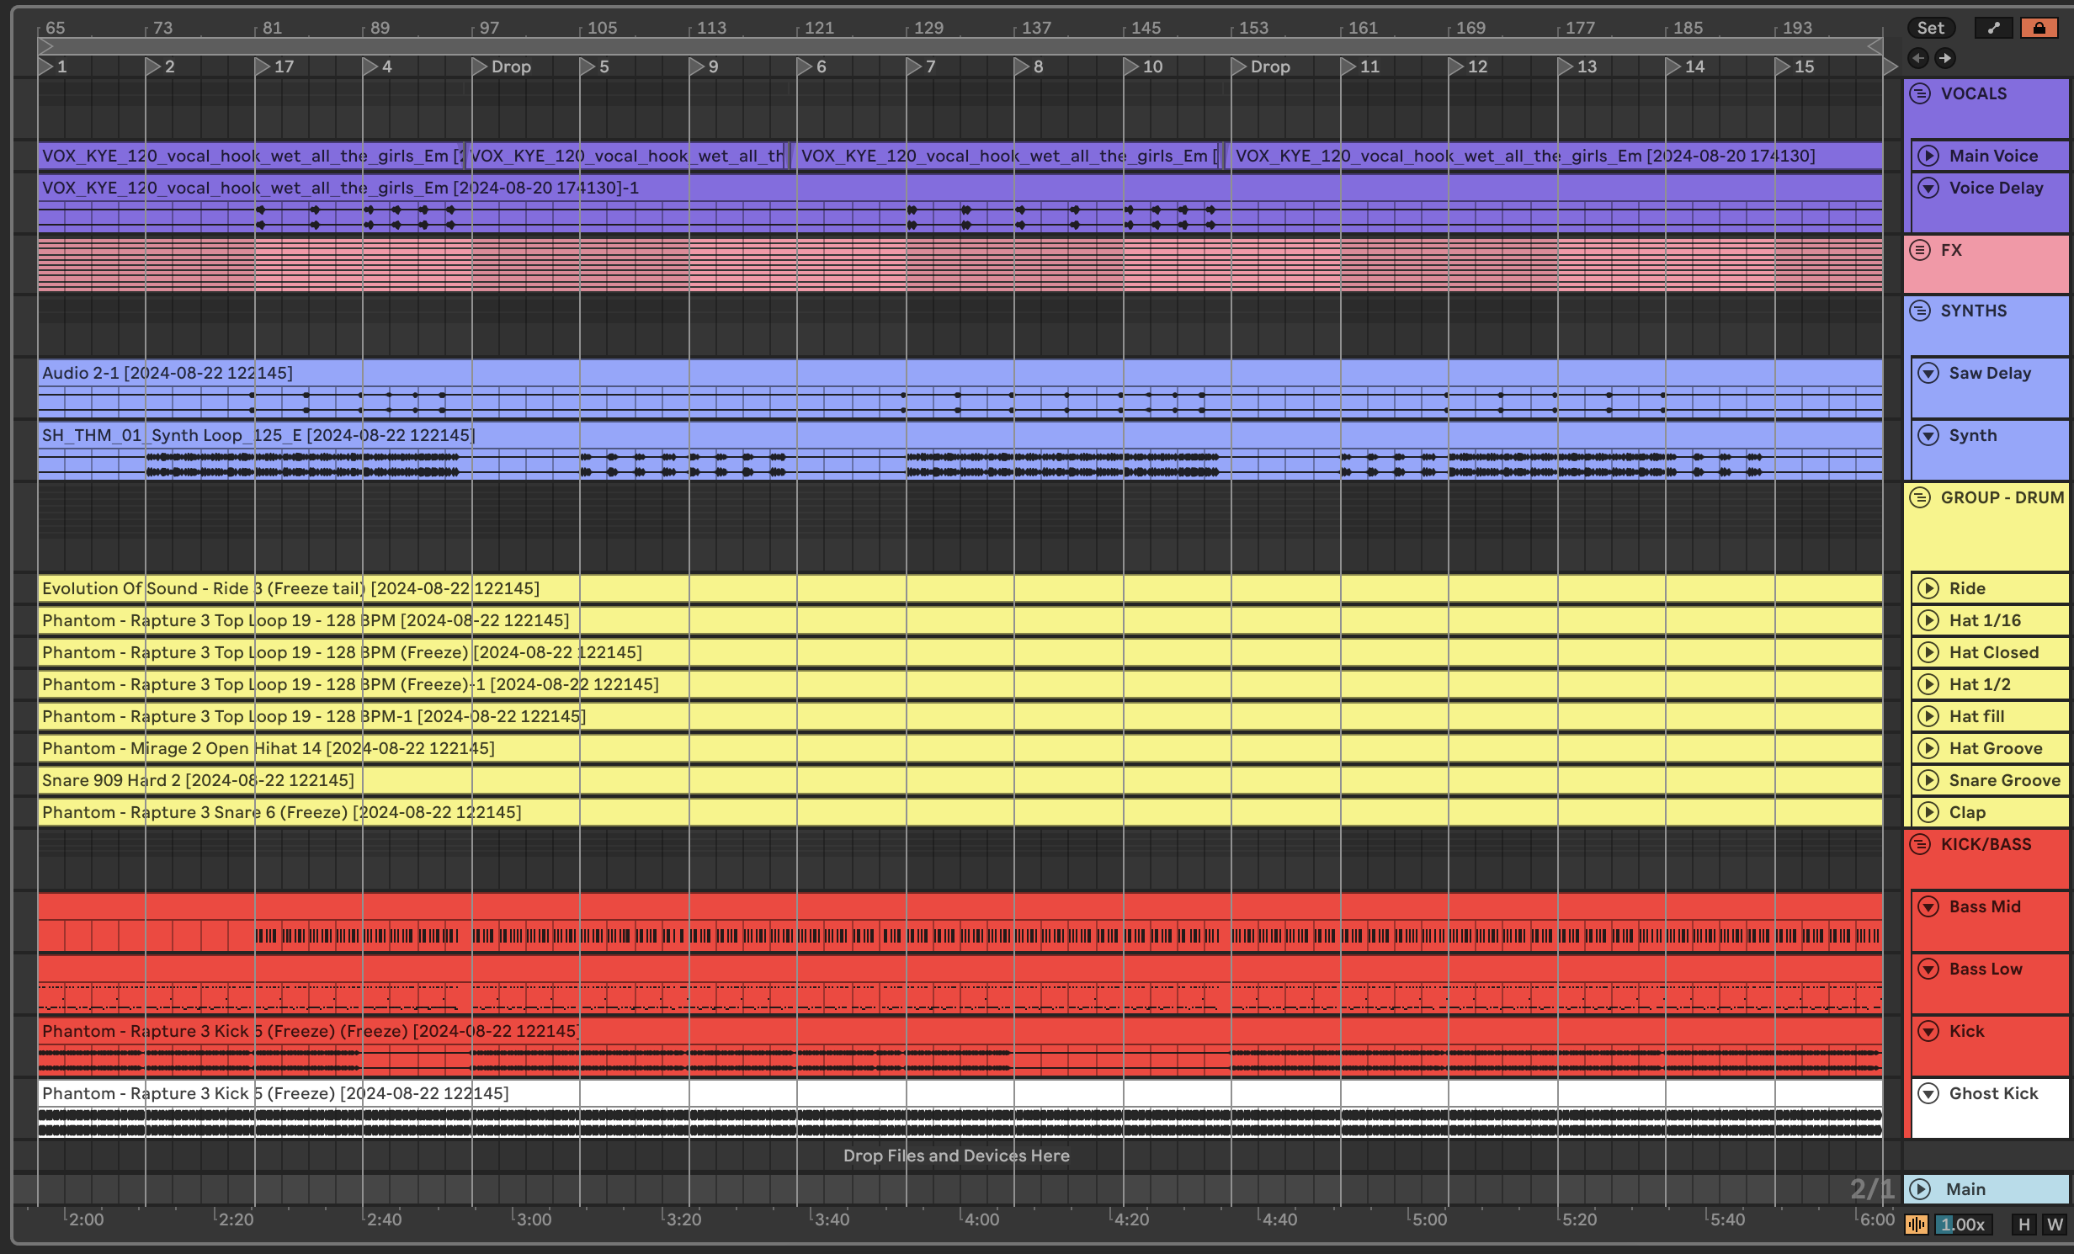Unfold the Ride track
The image size is (2074, 1254).
point(1928,588)
